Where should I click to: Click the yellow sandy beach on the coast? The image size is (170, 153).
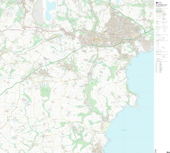[106, 127]
